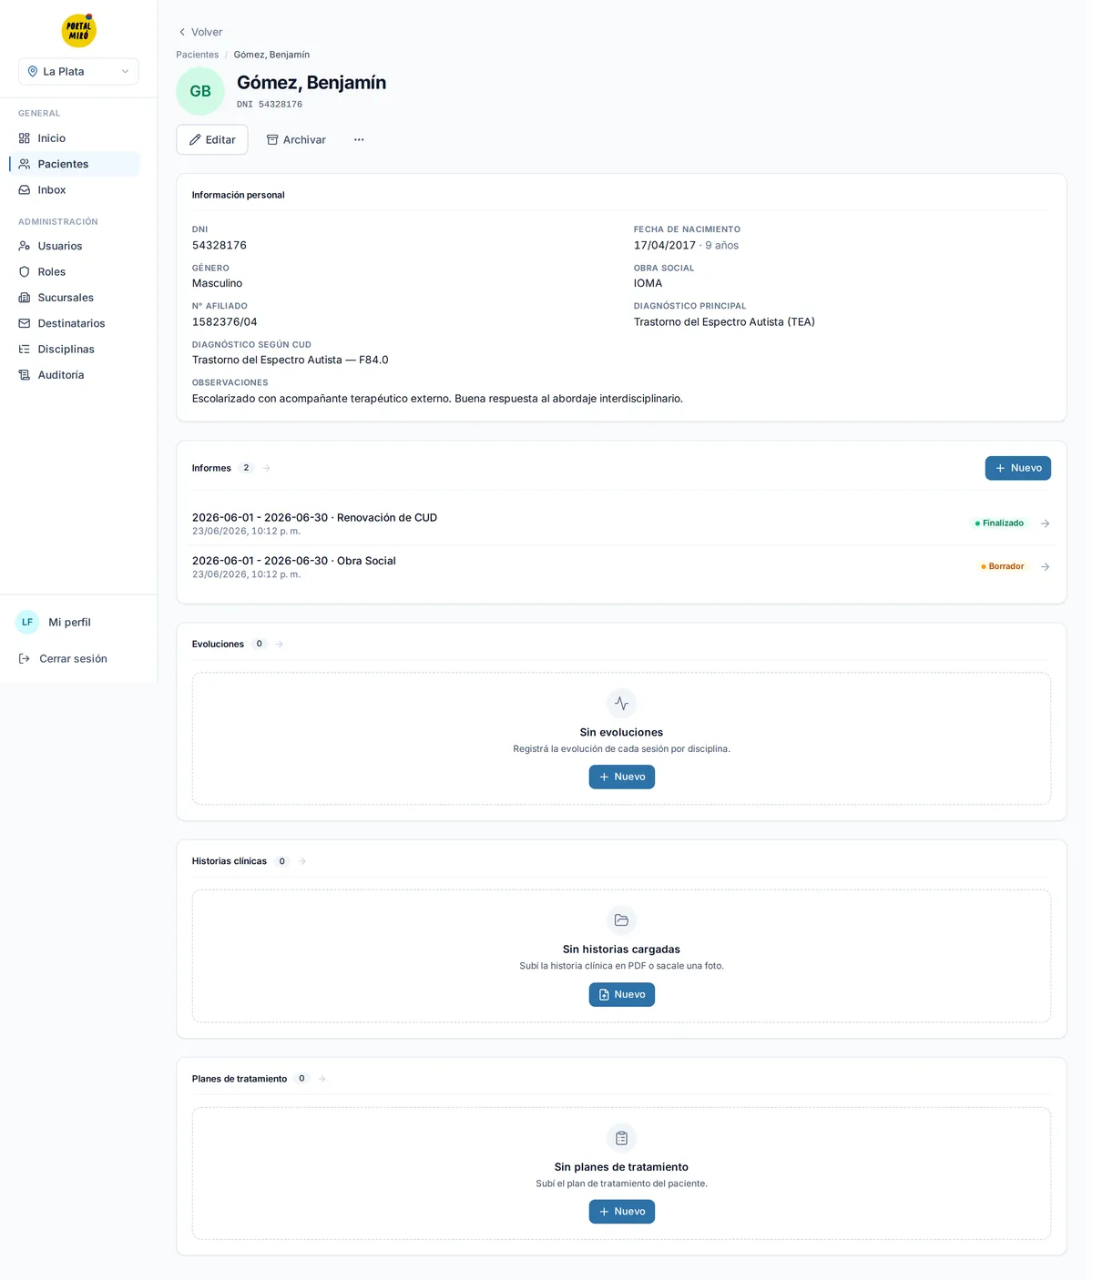Click the Auditoría log icon
The image size is (1093, 1280).
[x=25, y=375]
